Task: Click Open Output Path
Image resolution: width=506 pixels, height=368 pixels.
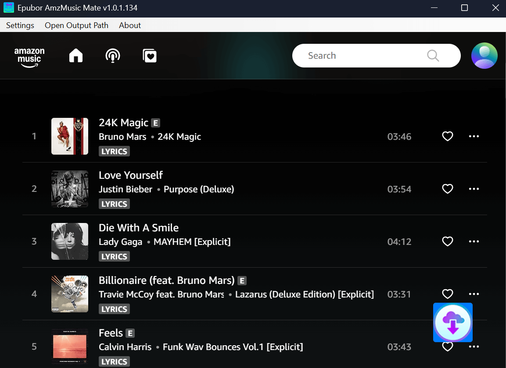Action: click(x=76, y=25)
